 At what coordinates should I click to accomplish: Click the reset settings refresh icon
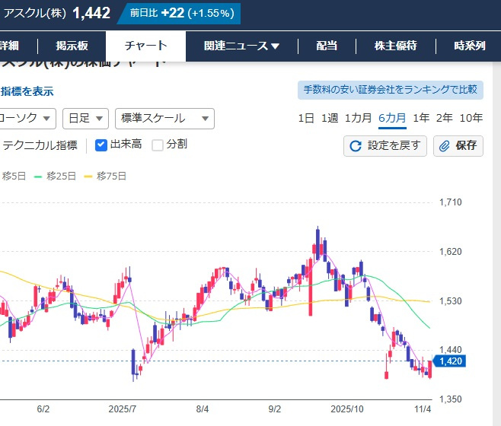pyautogui.click(x=356, y=146)
